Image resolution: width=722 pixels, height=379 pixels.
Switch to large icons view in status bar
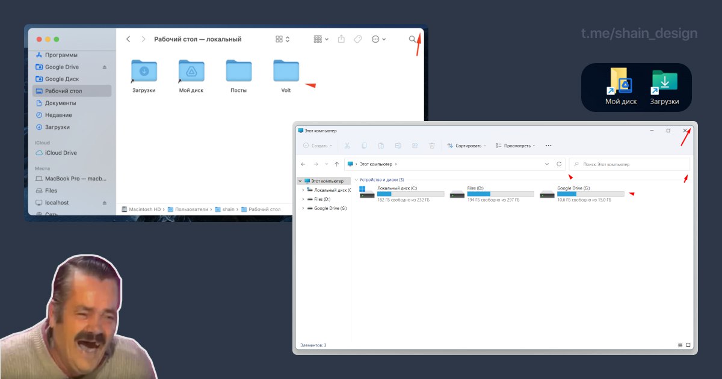[x=688, y=345]
